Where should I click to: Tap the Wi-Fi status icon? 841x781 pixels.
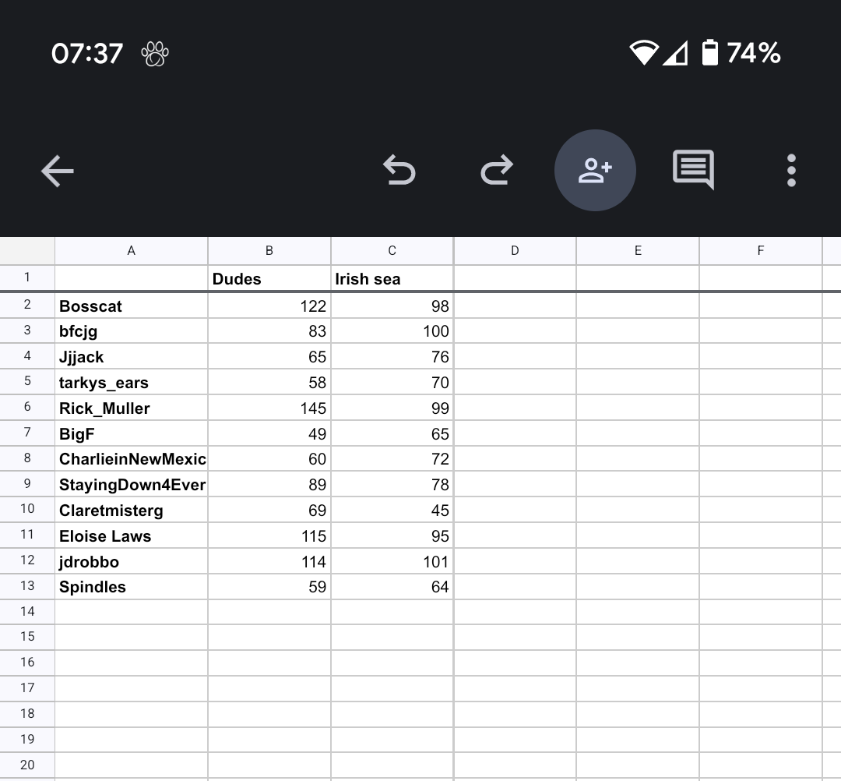tap(643, 53)
